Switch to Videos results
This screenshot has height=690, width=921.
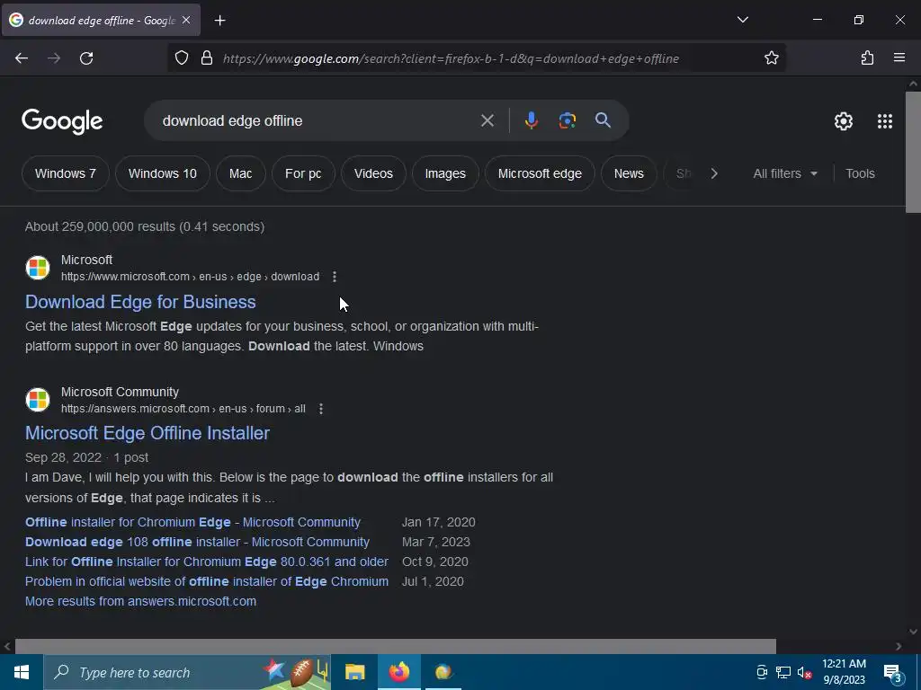pos(373,173)
